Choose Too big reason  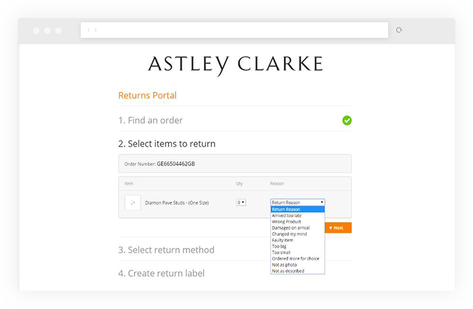[297, 246]
